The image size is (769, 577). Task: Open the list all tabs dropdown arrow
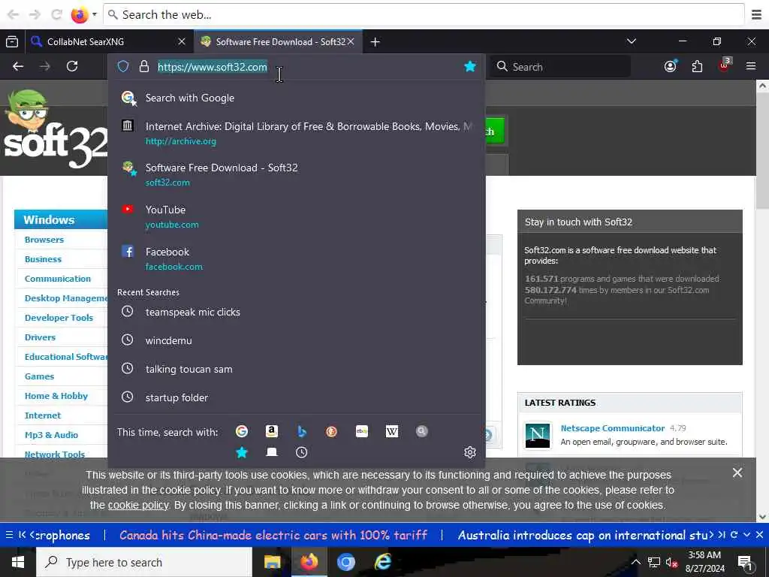pos(632,42)
